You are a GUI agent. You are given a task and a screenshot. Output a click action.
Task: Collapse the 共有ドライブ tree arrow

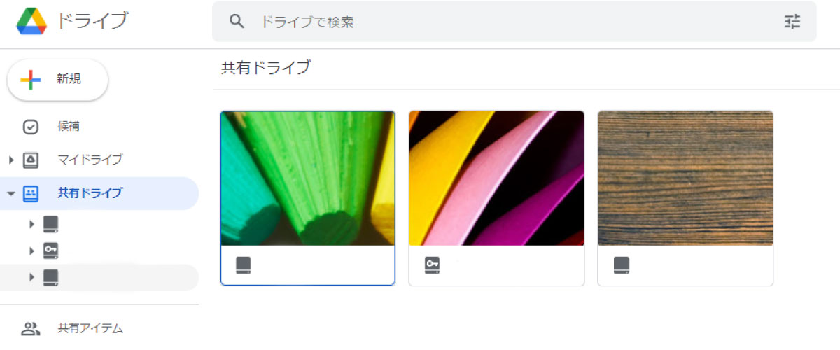[11, 194]
